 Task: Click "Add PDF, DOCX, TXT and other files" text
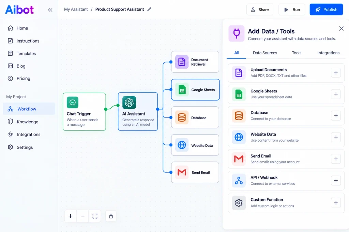click(278, 76)
